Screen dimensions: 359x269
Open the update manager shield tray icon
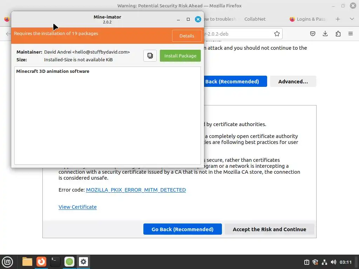pyautogui.click(x=315, y=262)
